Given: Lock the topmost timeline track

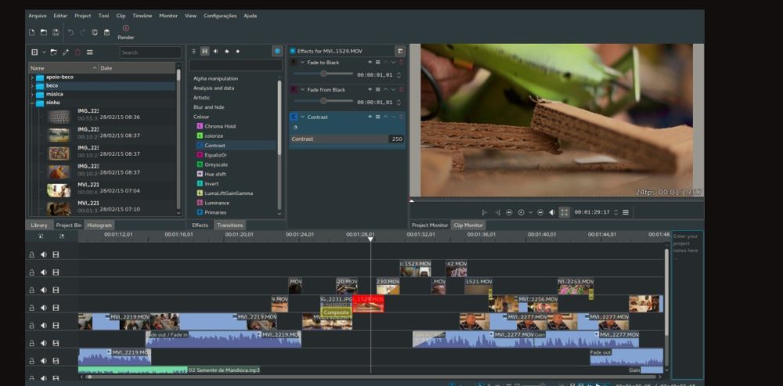Looking at the screenshot, I should [x=32, y=254].
